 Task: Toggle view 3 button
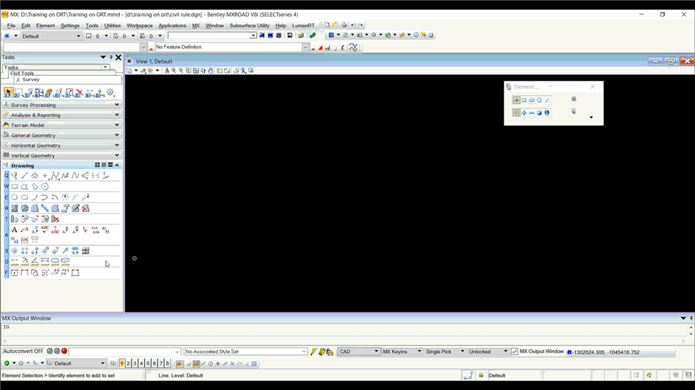(x=135, y=363)
